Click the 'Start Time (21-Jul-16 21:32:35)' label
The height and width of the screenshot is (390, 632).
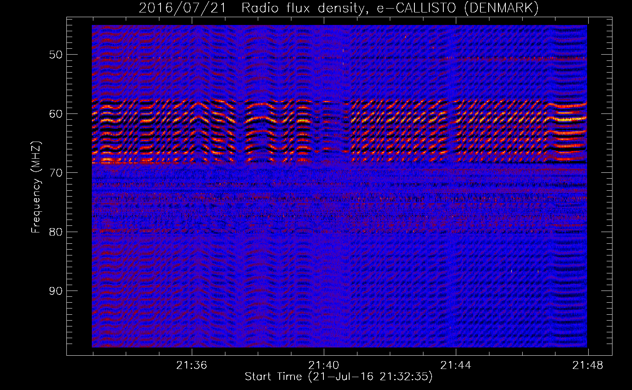coord(339,377)
